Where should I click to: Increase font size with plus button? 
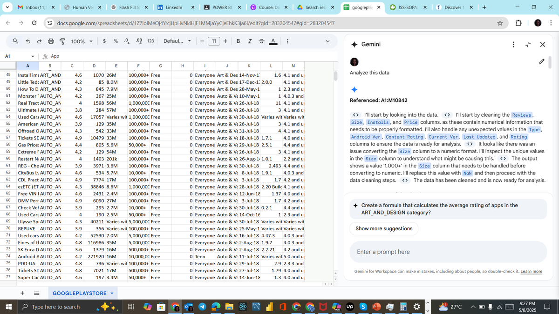coord(225,41)
